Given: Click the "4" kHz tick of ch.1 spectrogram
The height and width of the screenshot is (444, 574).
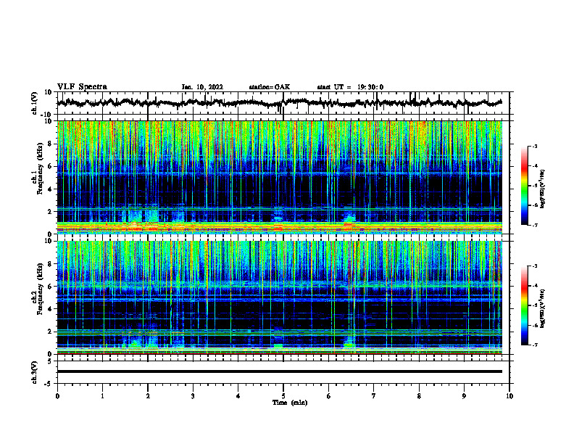Looking at the screenshot, I should point(50,189).
